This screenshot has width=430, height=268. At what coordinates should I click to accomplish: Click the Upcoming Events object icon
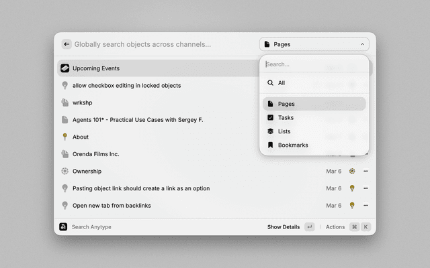[x=64, y=68]
